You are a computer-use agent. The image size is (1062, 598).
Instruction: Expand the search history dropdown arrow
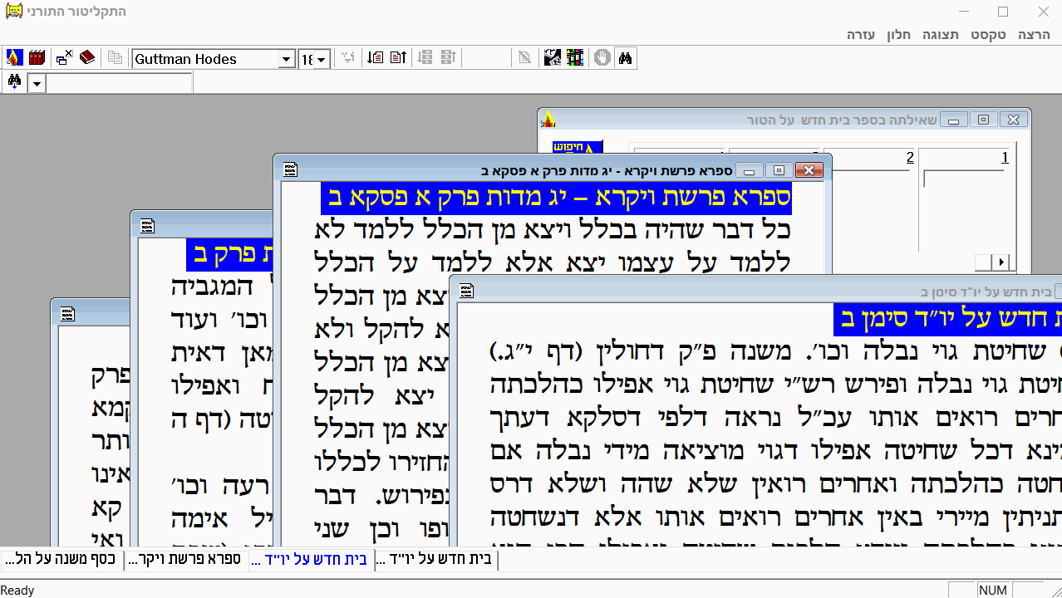[36, 83]
